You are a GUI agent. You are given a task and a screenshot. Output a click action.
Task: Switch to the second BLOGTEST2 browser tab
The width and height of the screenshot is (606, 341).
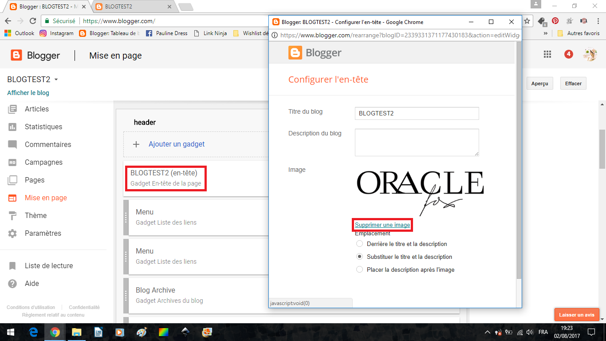[x=133, y=7]
